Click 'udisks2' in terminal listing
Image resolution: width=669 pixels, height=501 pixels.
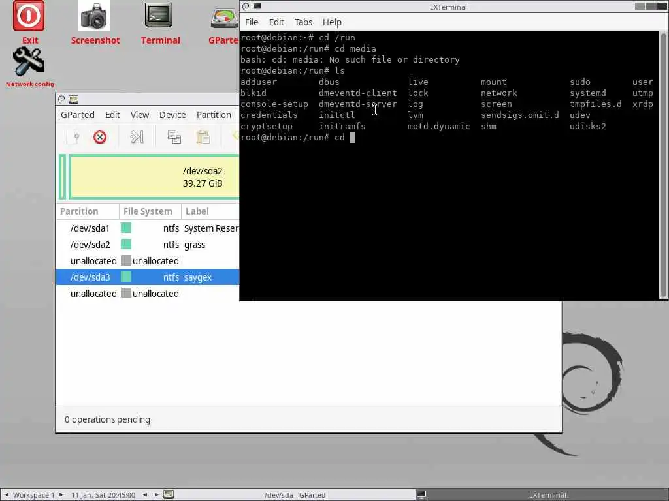point(587,126)
